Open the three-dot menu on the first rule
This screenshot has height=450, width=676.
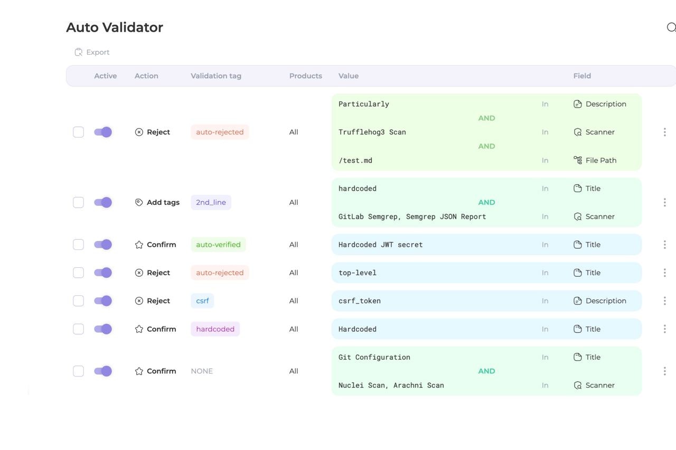(x=664, y=132)
